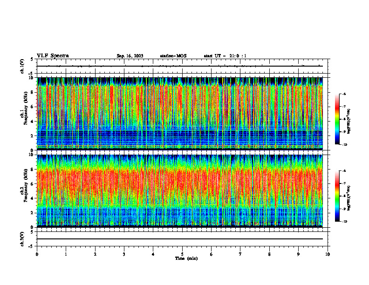Click the "-7" label on lower colorbar
369x285 pixels.
(x=344, y=183)
